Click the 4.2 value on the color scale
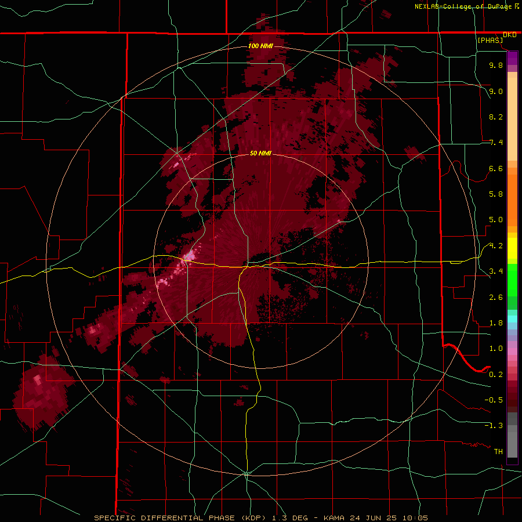Screen dimensions: 522x522 tap(496, 246)
